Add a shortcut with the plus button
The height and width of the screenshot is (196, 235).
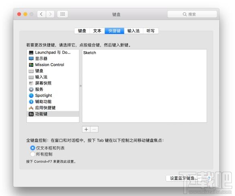coord(86,129)
